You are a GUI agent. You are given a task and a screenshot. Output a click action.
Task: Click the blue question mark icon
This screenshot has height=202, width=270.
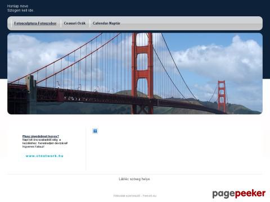pos(95,131)
